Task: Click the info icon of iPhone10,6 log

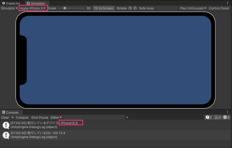Action: tap(6, 125)
